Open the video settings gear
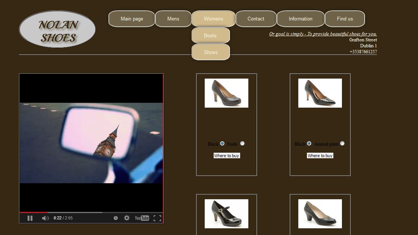 tap(126, 218)
